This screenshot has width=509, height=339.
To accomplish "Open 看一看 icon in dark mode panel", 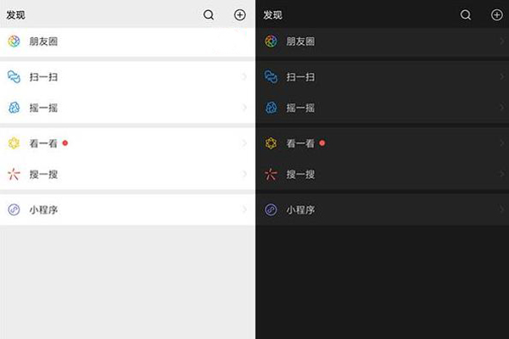I will pos(271,143).
